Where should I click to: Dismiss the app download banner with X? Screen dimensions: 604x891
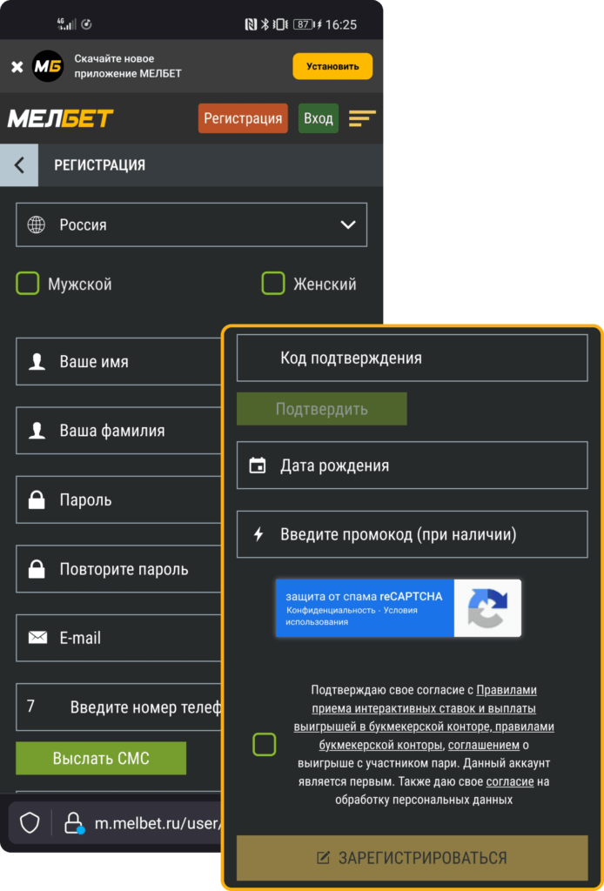17,67
